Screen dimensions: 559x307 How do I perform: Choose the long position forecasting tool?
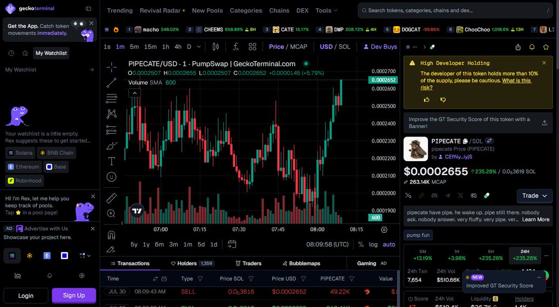pos(111,130)
